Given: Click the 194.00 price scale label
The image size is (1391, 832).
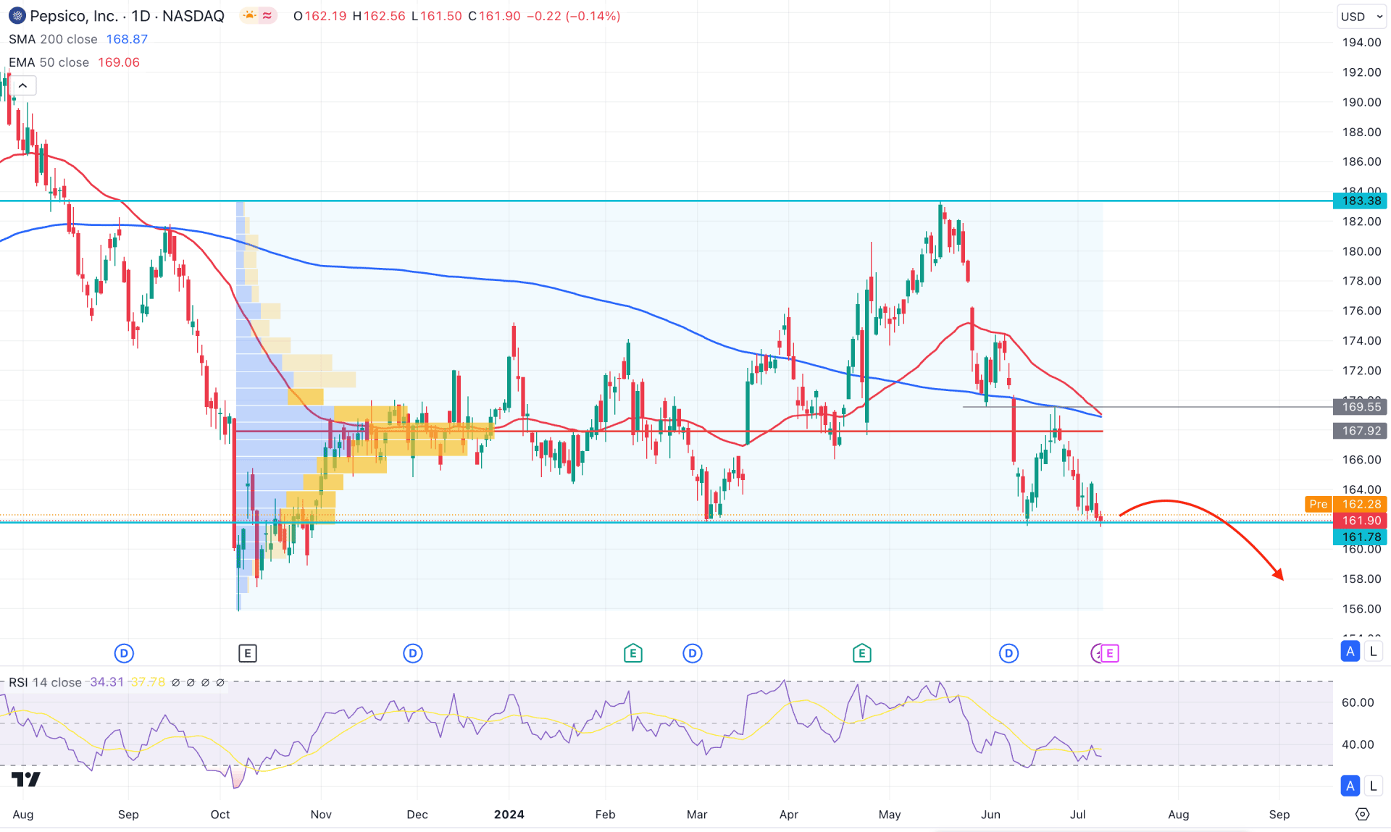Looking at the screenshot, I should [x=1361, y=42].
